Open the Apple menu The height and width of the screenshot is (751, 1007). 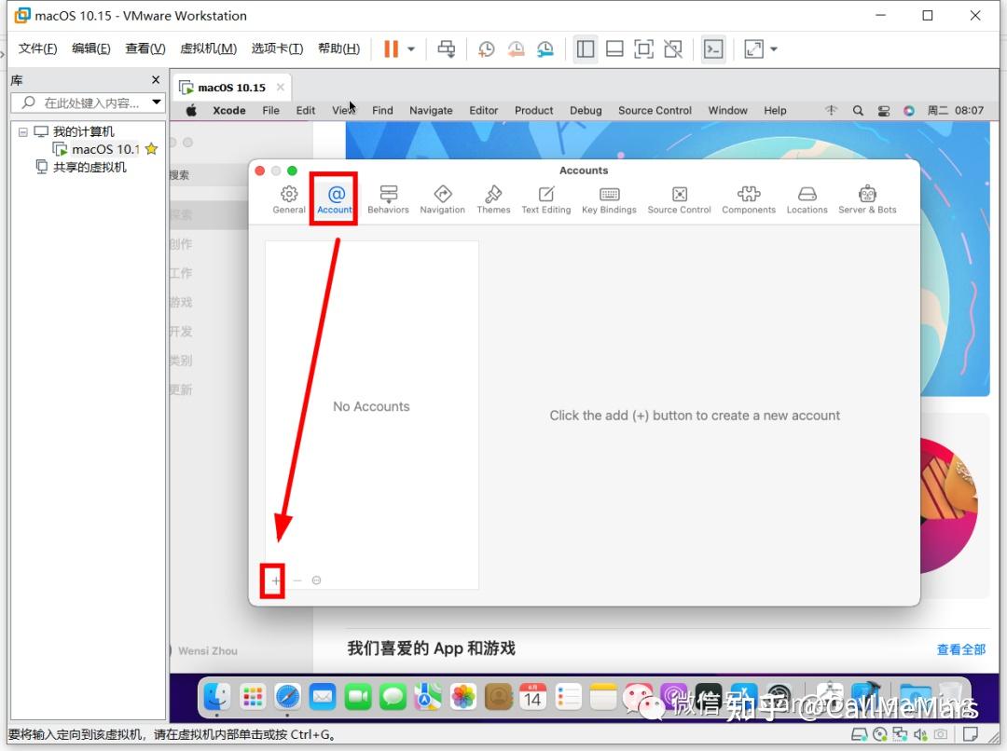[191, 110]
